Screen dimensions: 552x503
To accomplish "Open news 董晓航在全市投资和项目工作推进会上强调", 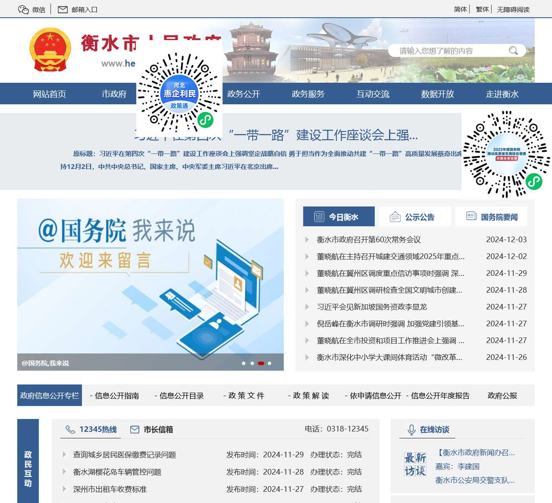I will (391, 341).
